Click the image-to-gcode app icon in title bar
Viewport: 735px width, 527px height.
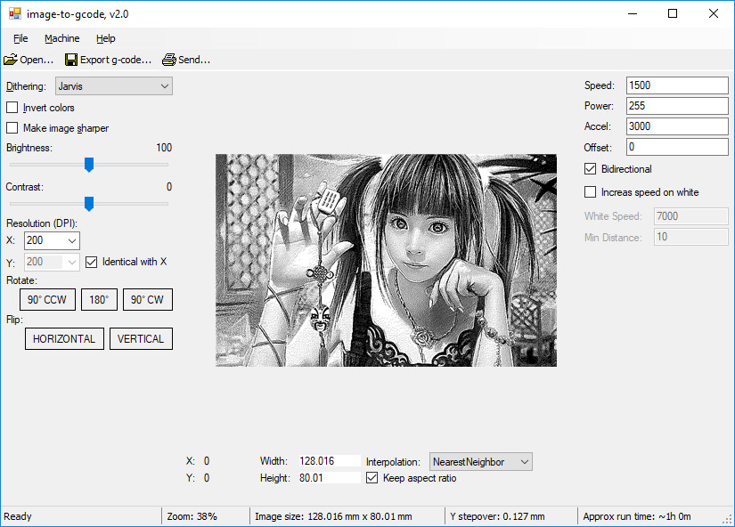(15, 13)
